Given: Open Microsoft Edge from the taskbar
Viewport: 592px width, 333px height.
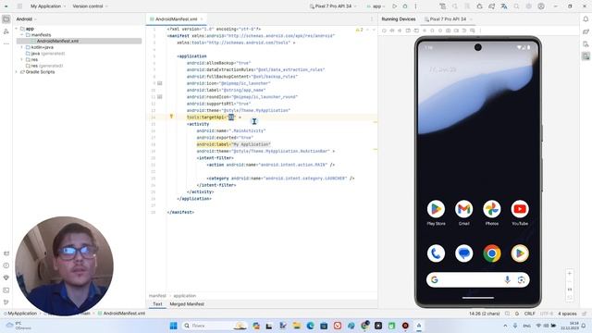Looking at the screenshot, I should click(x=311, y=326).
